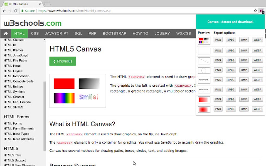
Task: Open HTML Form Elements sidebar link
Action: point(19,129)
